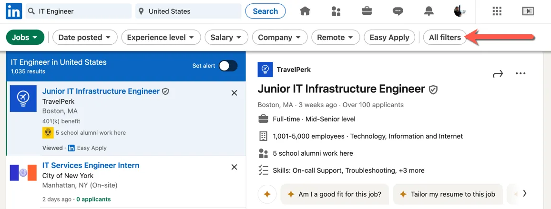Click the United States location field

pos(188,11)
